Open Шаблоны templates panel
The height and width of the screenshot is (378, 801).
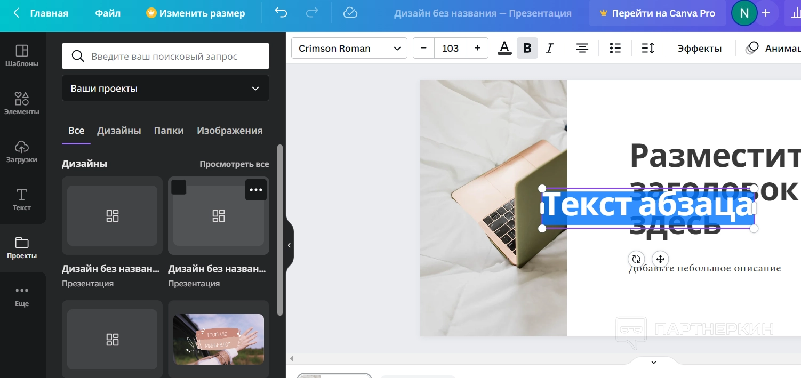point(22,56)
